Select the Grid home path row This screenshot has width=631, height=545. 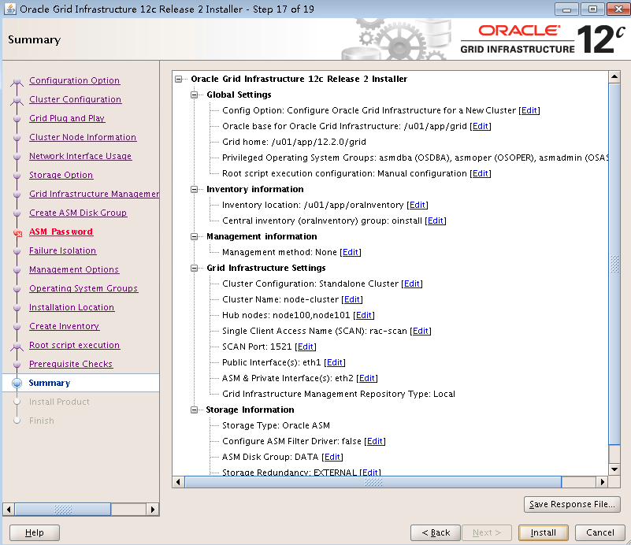(294, 142)
